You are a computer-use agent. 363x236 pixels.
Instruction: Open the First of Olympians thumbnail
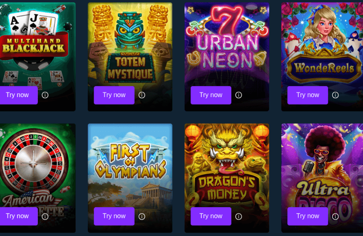point(130,165)
